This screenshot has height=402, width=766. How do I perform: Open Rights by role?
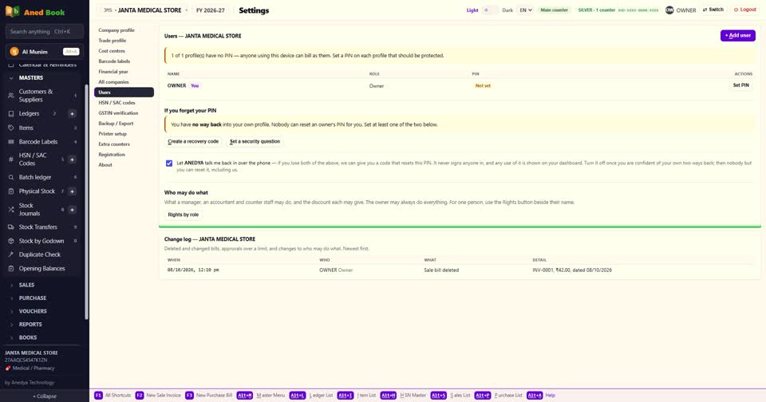point(184,215)
